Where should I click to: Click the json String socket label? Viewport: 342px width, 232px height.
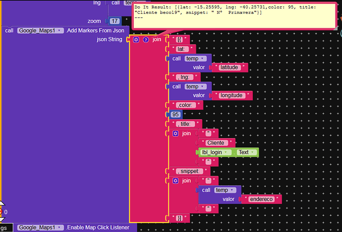point(110,40)
